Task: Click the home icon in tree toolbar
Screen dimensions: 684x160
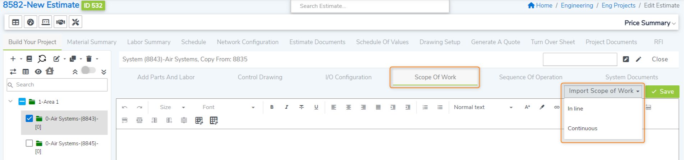Action: click(x=50, y=71)
